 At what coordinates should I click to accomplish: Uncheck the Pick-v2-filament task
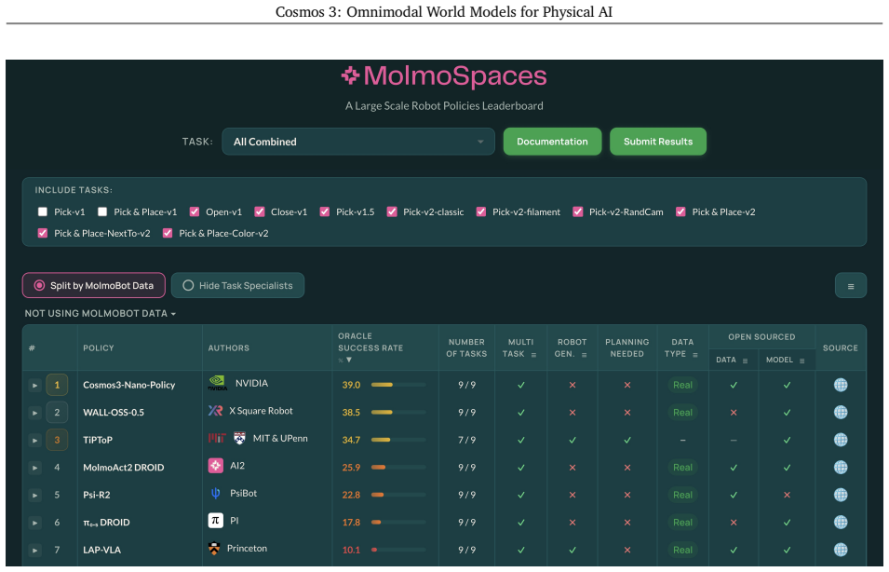[480, 211]
